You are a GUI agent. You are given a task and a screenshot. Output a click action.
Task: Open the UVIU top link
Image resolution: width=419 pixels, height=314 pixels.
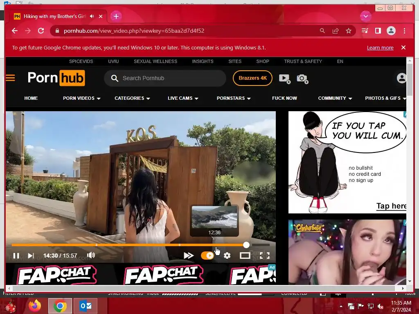pos(113,61)
